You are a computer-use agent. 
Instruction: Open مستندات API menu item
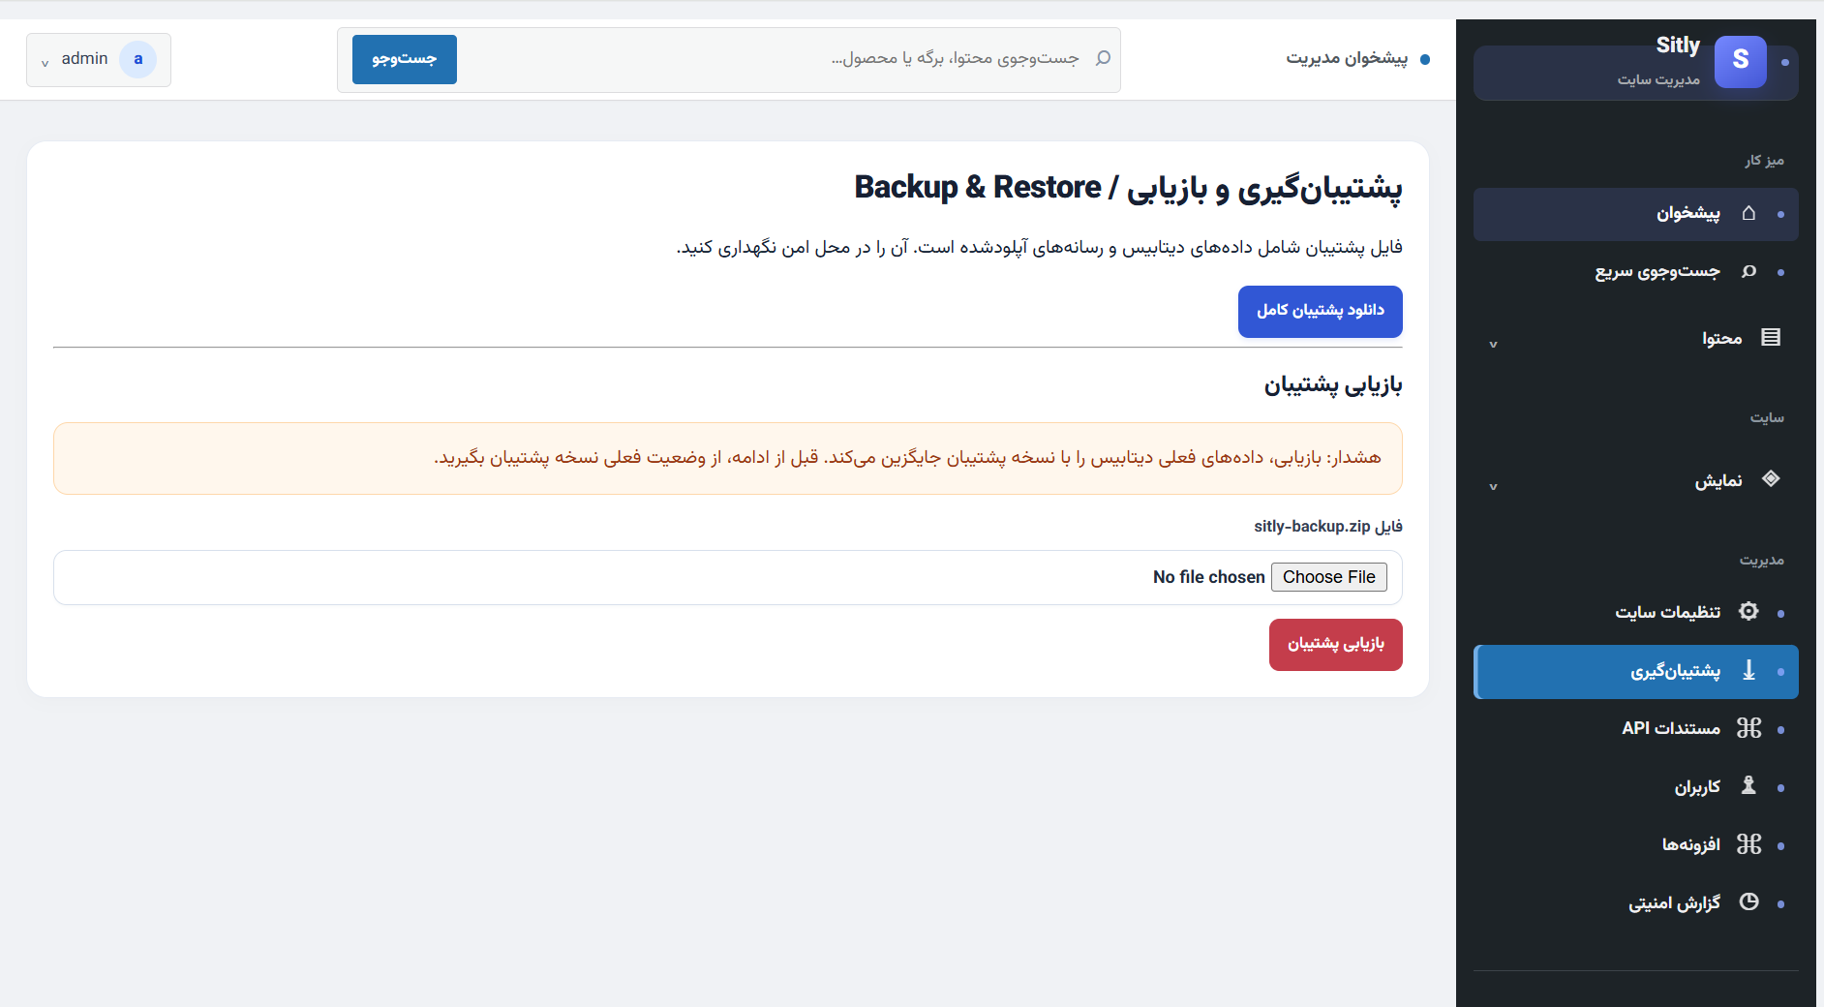click(x=1635, y=729)
